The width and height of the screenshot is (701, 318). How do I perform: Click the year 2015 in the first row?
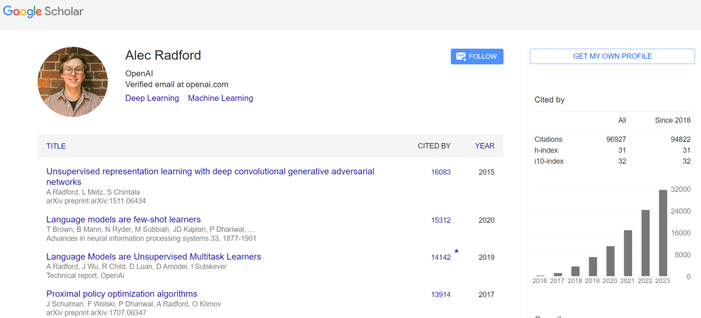(486, 172)
